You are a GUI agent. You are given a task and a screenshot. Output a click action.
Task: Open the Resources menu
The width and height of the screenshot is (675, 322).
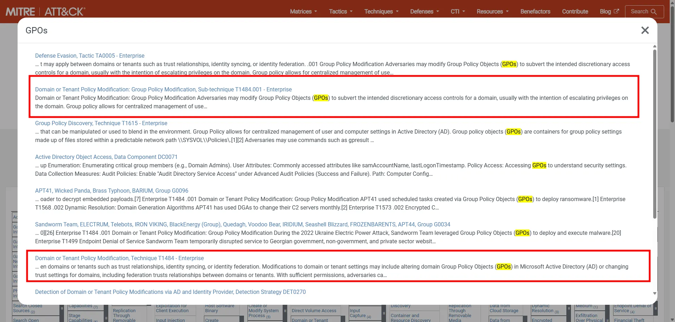[x=493, y=12]
